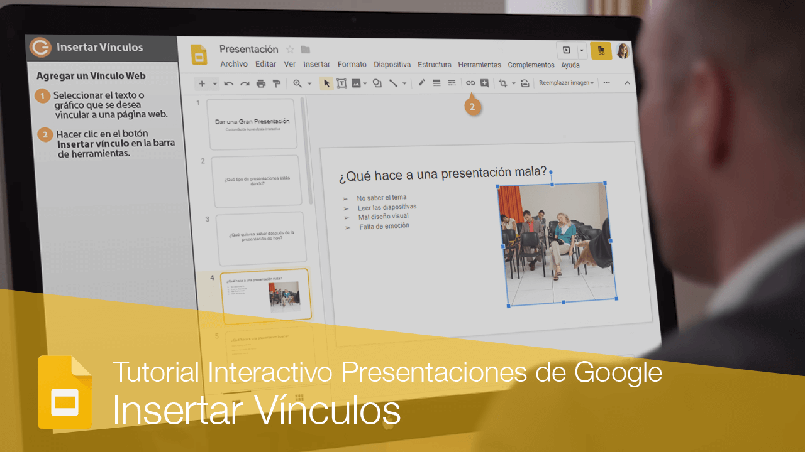
Task: Print the presentation
Action: tap(260, 83)
